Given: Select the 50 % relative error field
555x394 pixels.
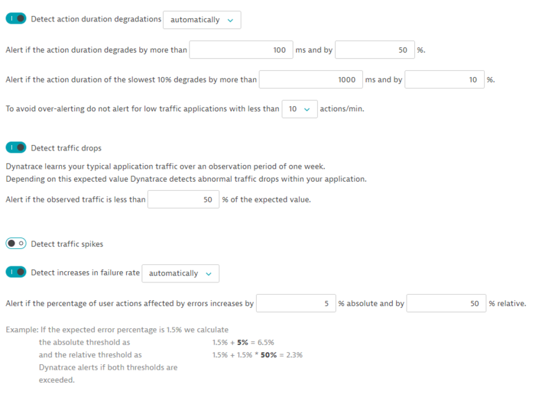Looking at the screenshot, I should [445, 303].
